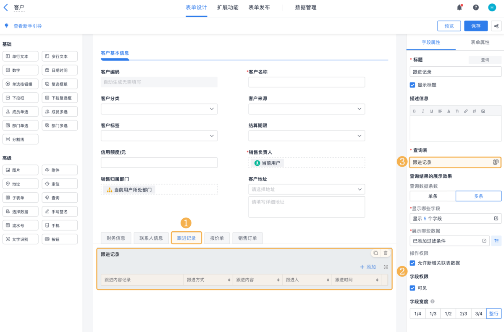Open the user avatar H menu
This screenshot has width=504, height=332.
pyautogui.click(x=492, y=7)
